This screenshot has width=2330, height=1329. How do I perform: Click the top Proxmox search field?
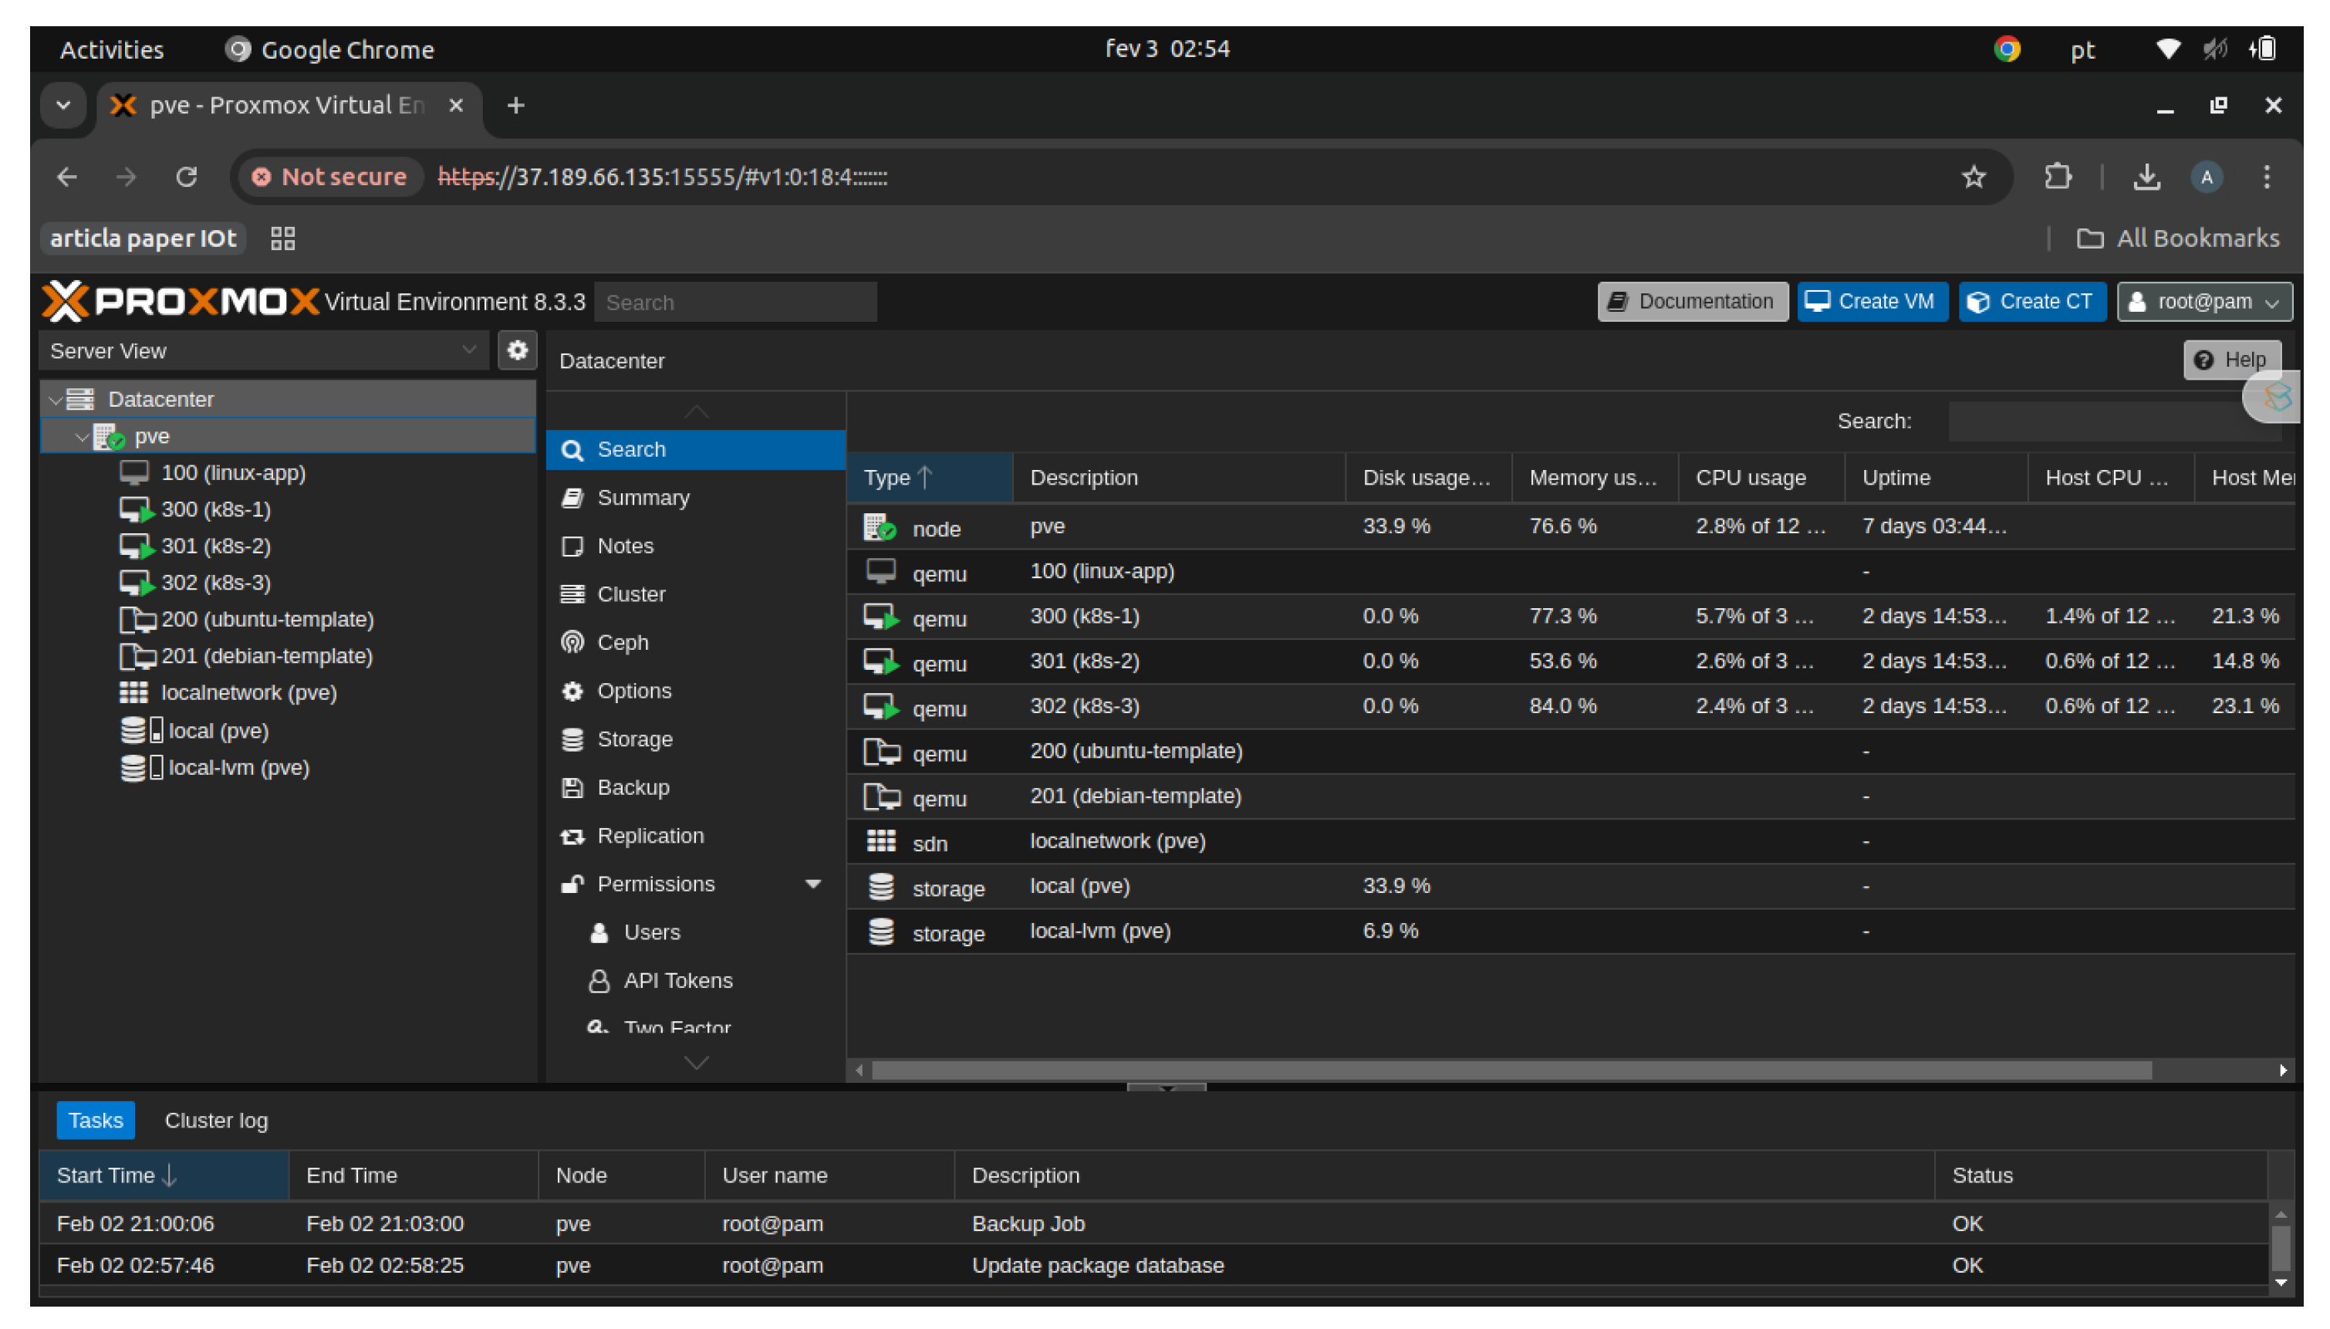coord(734,302)
